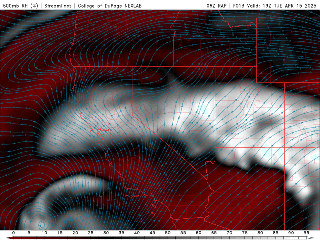Select the 25 value on the color scale

(x=91, y=233)
